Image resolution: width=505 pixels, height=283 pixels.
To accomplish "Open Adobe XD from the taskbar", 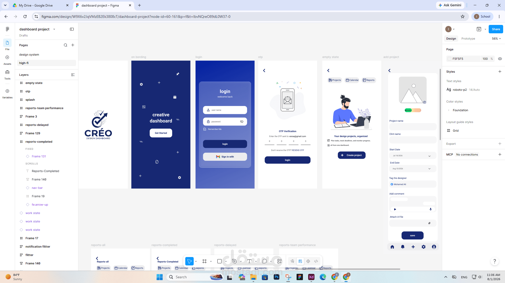I will (x=311, y=277).
